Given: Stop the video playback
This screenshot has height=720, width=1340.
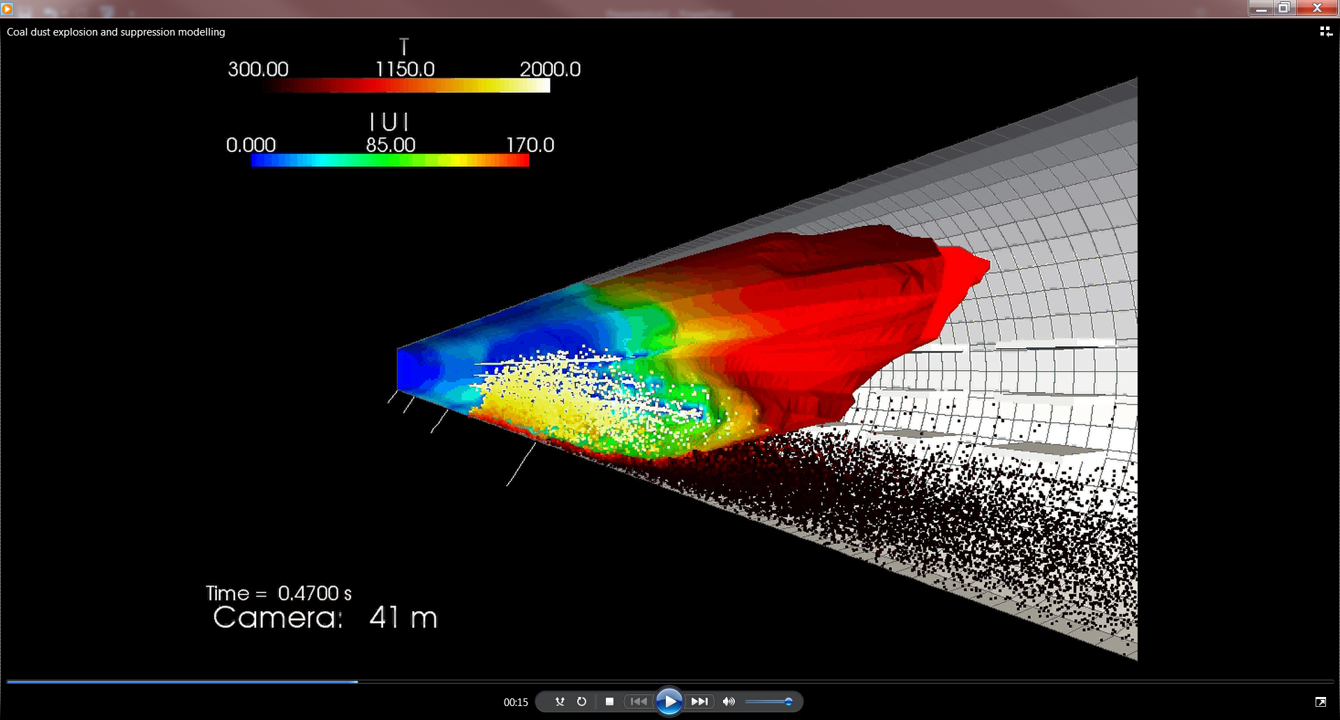Looking at the screenshot, I should click(608, 701).
